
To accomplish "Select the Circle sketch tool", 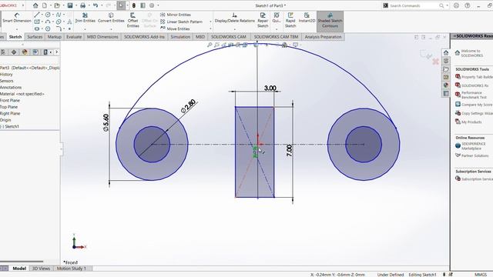I will [x=48, y=15].
